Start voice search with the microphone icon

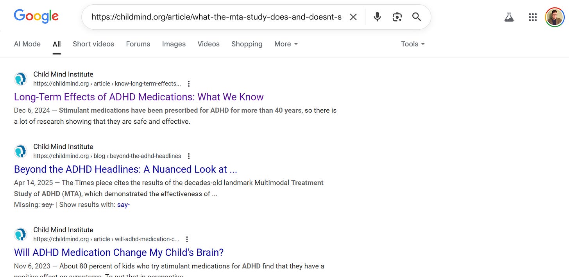377,17
